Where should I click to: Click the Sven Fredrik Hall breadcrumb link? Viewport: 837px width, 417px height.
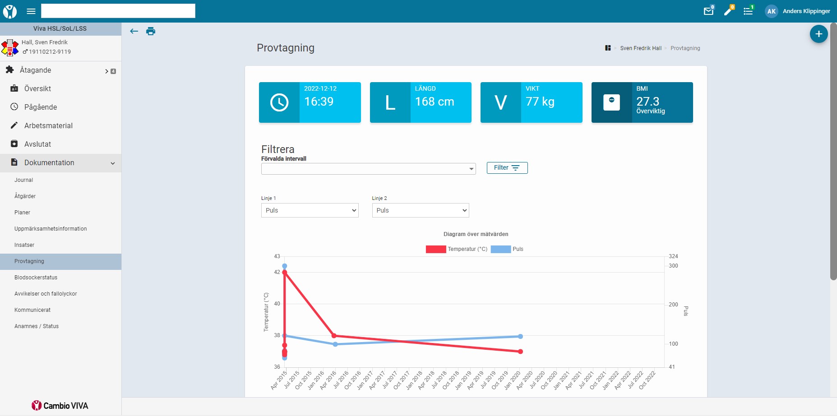pos(641,48)
